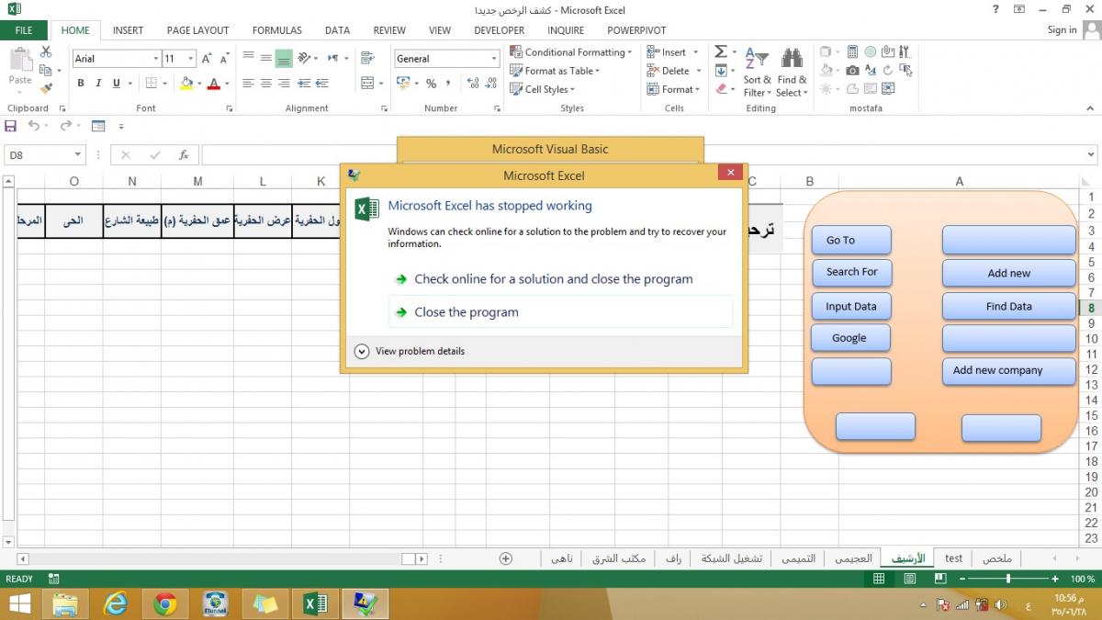This screenshot has width=1102, height=620.
Task: Click the Comma Style icon
Action: (x=448, y=84)
